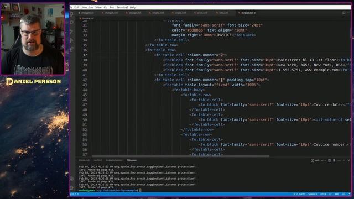Open the Selection menu
The width and height of the screenshot is (354, 199).
pos(87,7)
